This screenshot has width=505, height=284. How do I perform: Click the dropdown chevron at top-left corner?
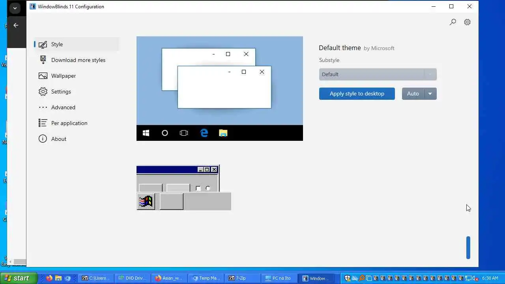[15, 8]
